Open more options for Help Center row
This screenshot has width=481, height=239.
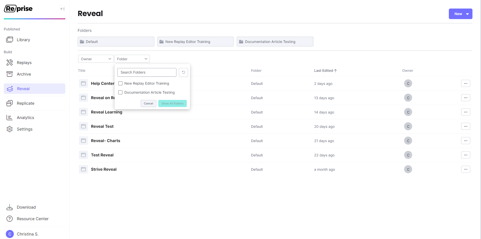(466, 83)
